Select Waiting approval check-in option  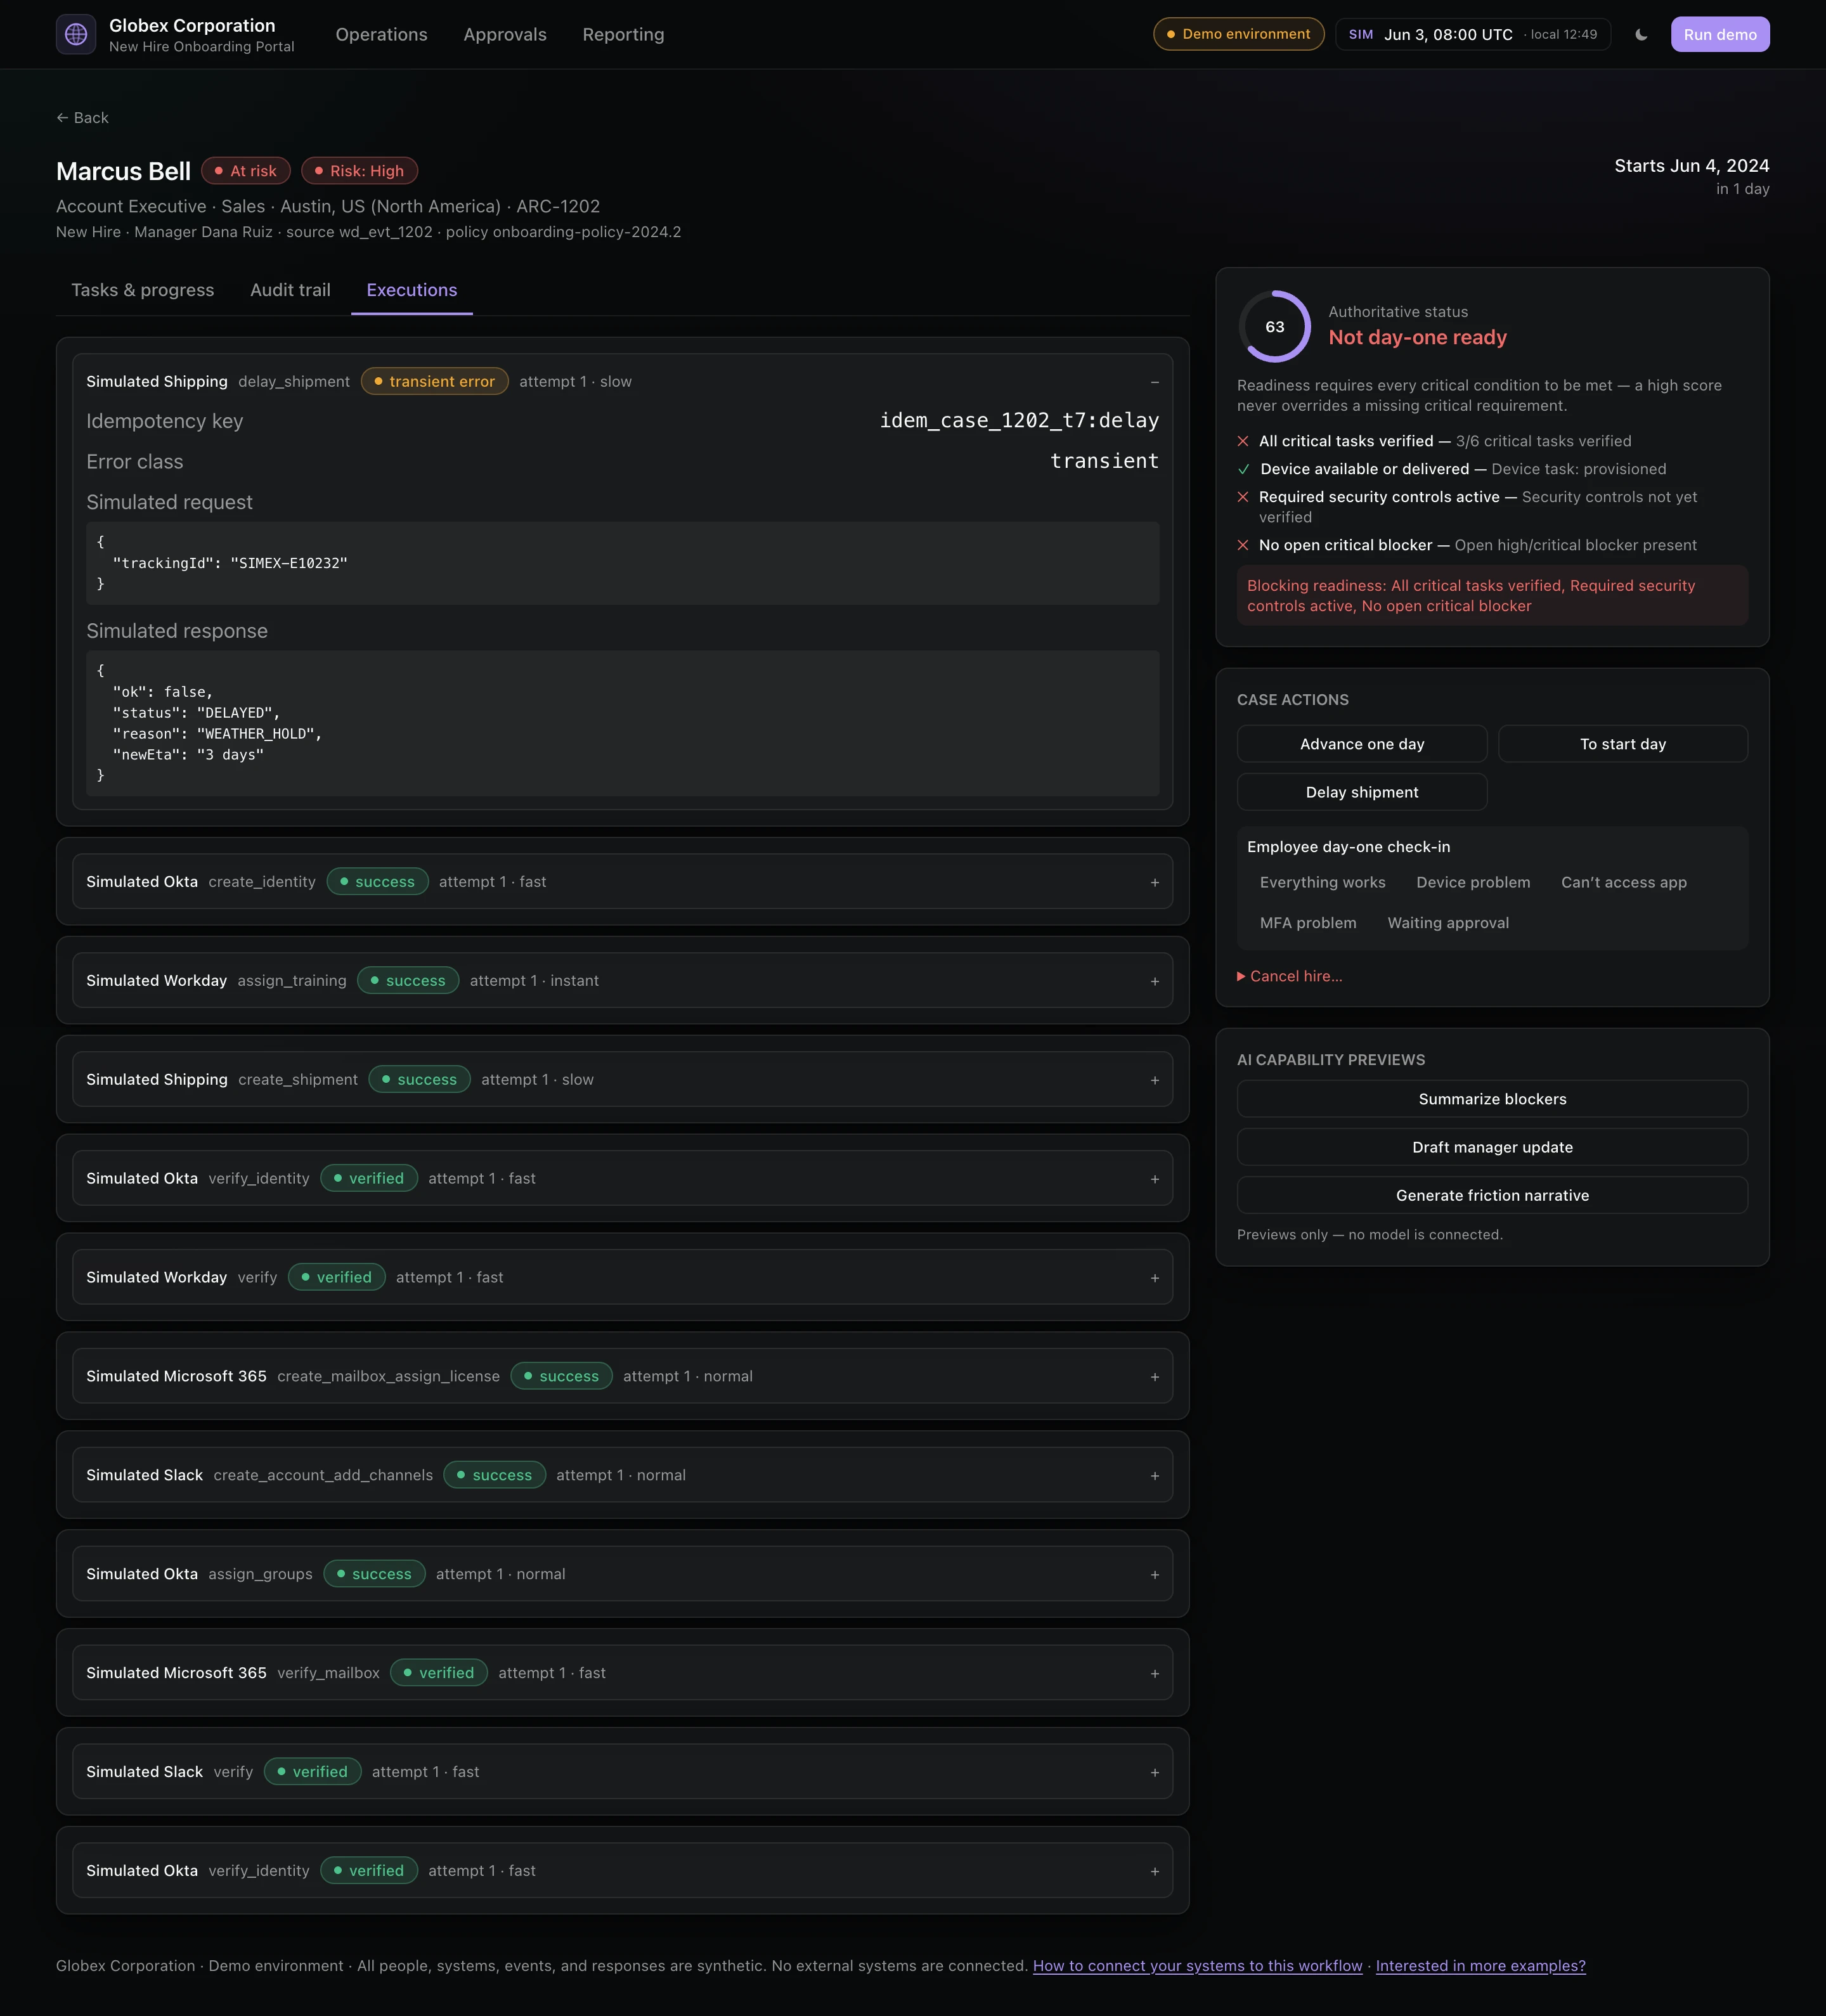pos(1448,923)
